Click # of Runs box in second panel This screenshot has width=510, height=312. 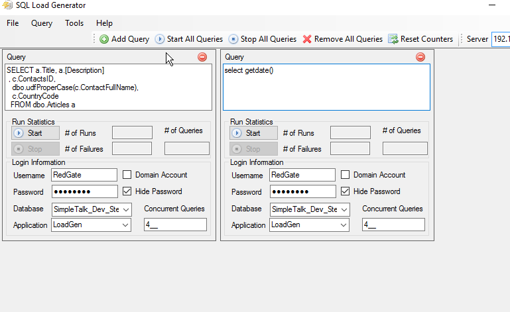tap(350, 132)
